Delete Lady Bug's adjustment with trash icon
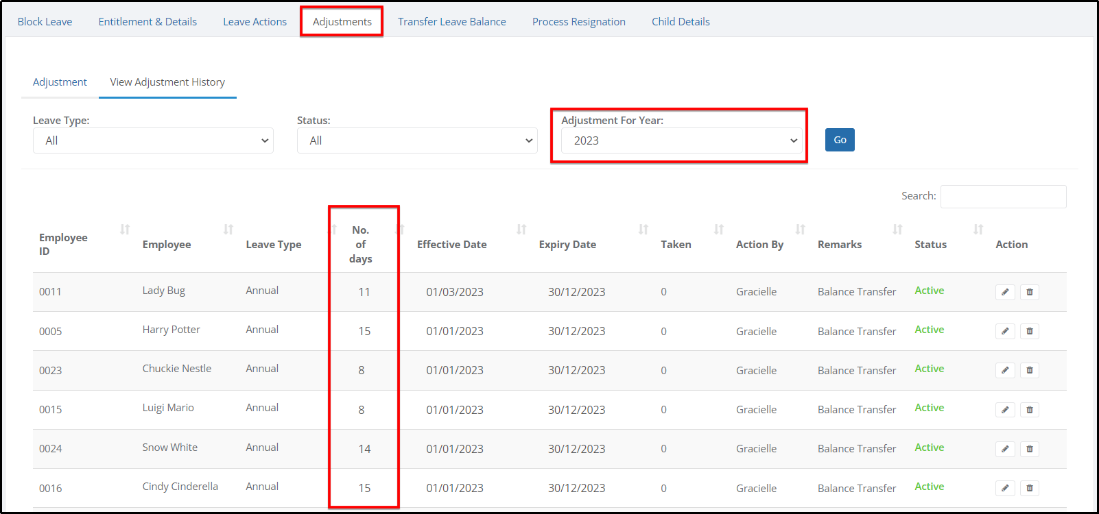 tap(1029, 292)
